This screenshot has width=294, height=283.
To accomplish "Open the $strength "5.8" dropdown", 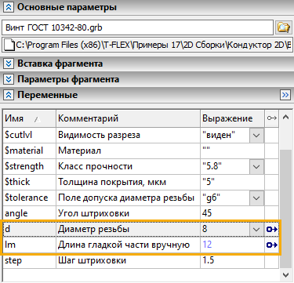I will coord(256,167).
